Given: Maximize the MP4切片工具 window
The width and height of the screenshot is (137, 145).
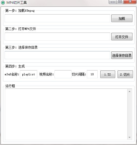Looking at the screenshot, I should click(x=120, y=2).
